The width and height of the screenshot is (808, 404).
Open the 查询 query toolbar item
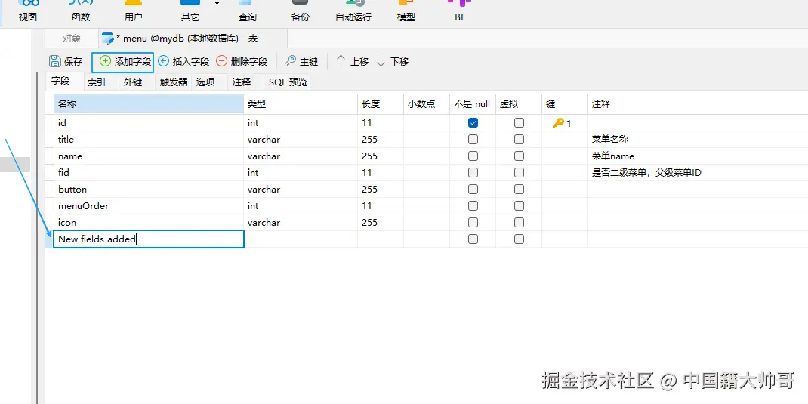248,11
